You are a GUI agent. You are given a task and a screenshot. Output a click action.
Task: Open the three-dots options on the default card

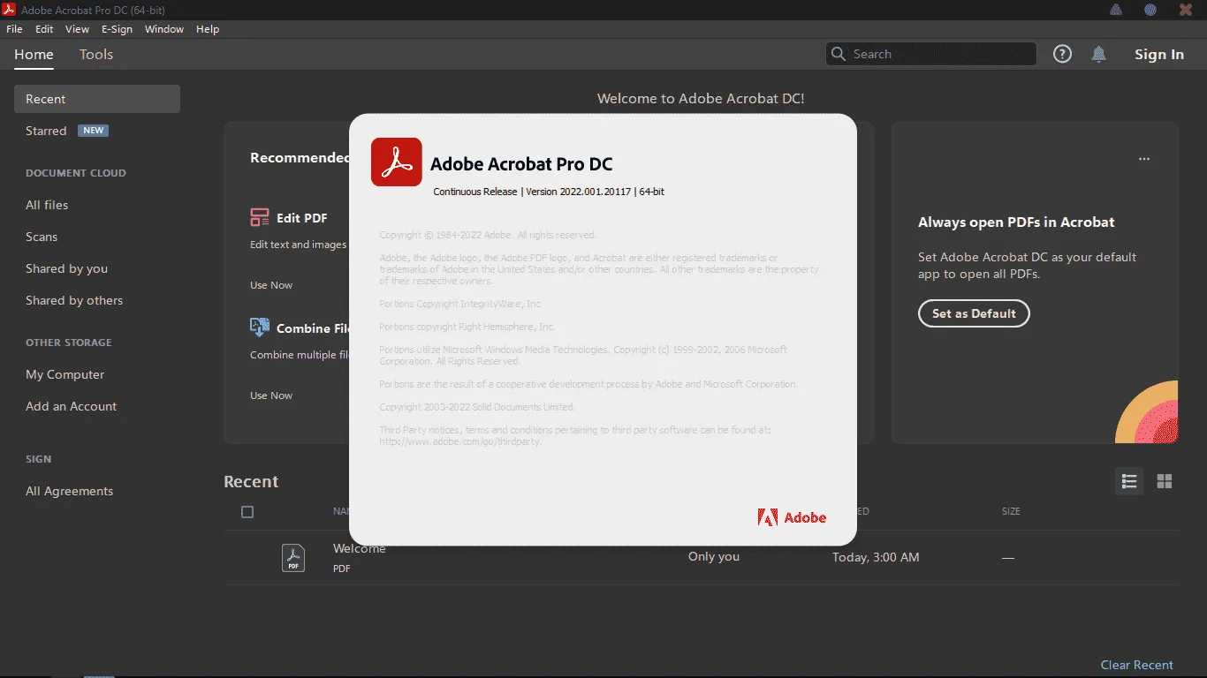pos(1144,159)
